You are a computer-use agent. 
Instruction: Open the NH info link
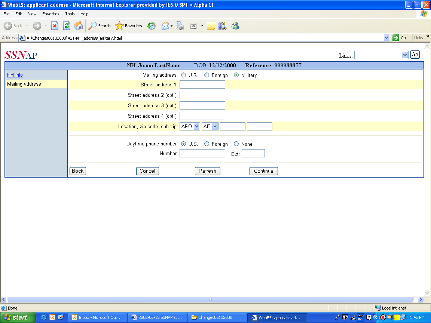(x=15, y=75)
